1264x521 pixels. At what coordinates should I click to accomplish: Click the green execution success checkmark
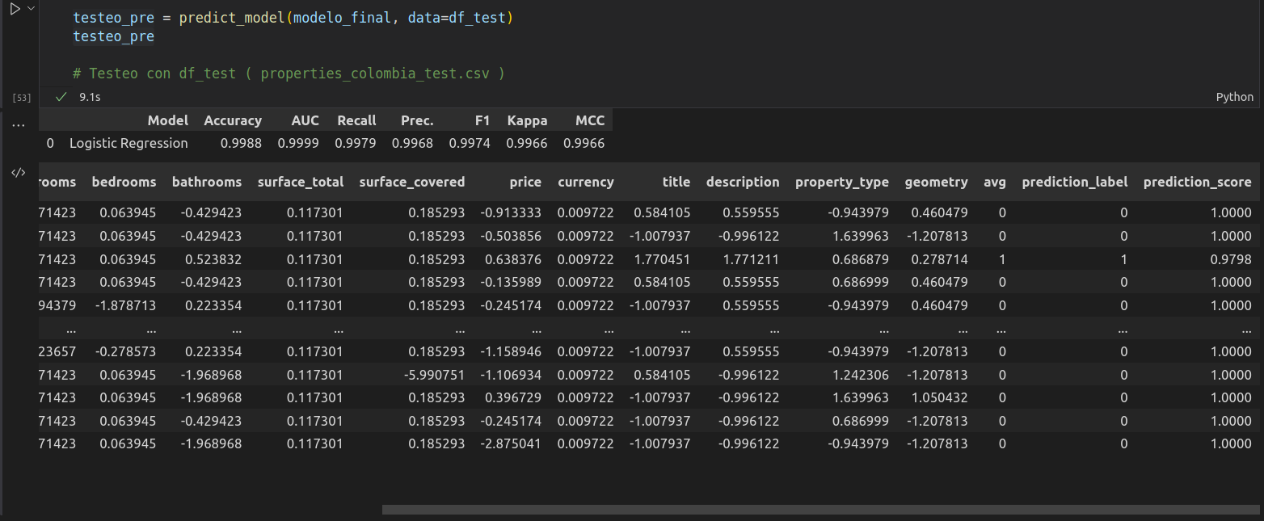(61, 97)
